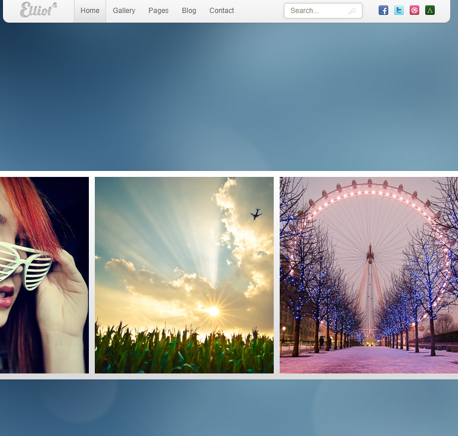The width and height of the screenshot is (458, 436).
Task: Open the Pages menu item
Action: [158, 11]
